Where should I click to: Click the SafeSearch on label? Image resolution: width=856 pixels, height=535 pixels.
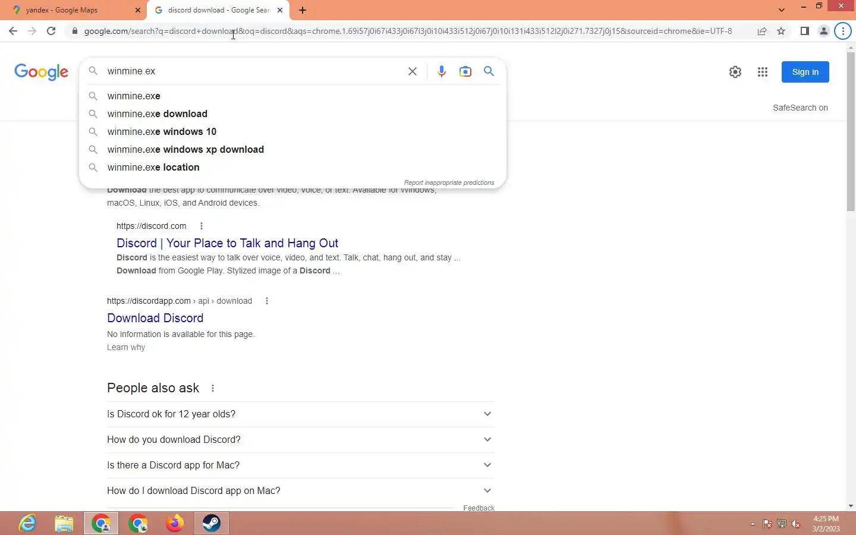[800, 108]
